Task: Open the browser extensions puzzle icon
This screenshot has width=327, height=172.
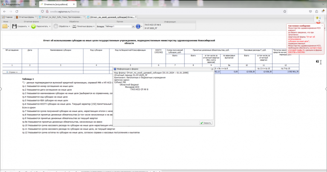Action: pos(317,11)
